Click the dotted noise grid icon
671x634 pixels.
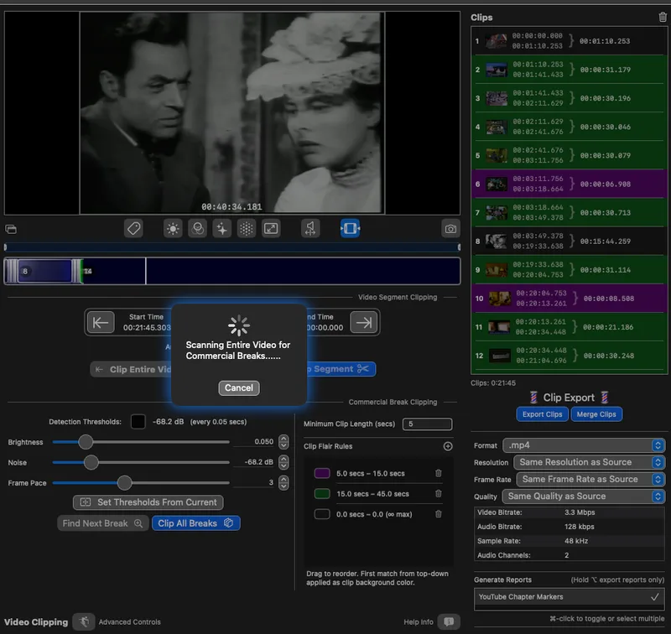247,228
